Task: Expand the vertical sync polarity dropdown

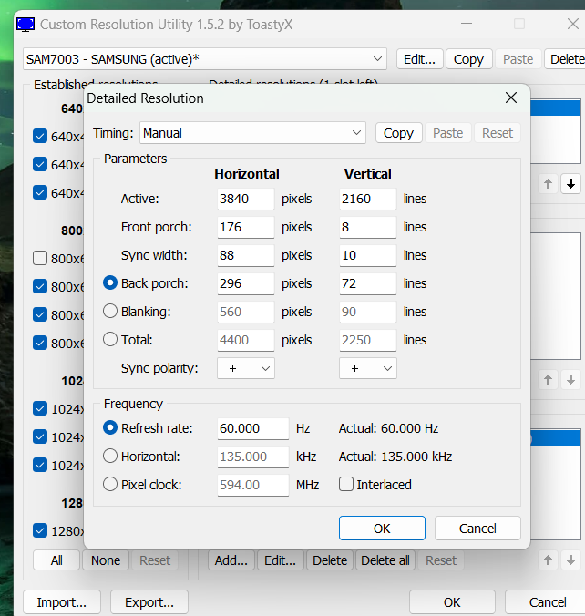Action: [x=367, y=368]
